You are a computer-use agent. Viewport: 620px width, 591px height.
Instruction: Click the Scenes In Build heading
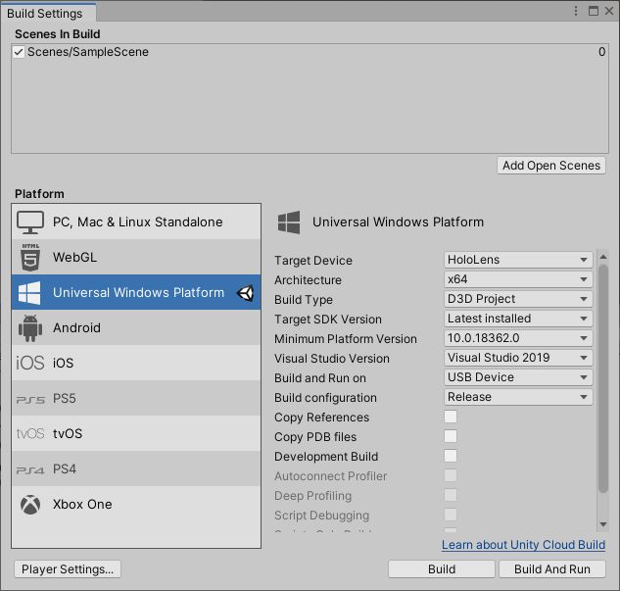(x=58, y=34)
